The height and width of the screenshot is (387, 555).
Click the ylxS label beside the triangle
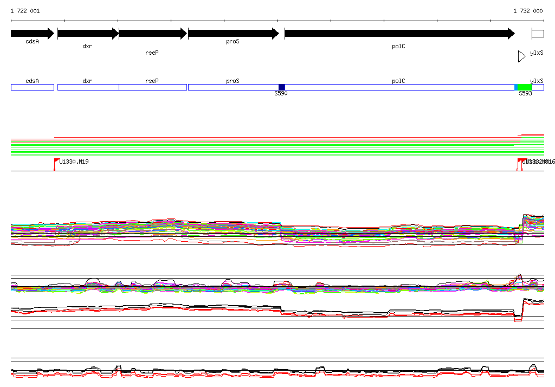point(537,53)
